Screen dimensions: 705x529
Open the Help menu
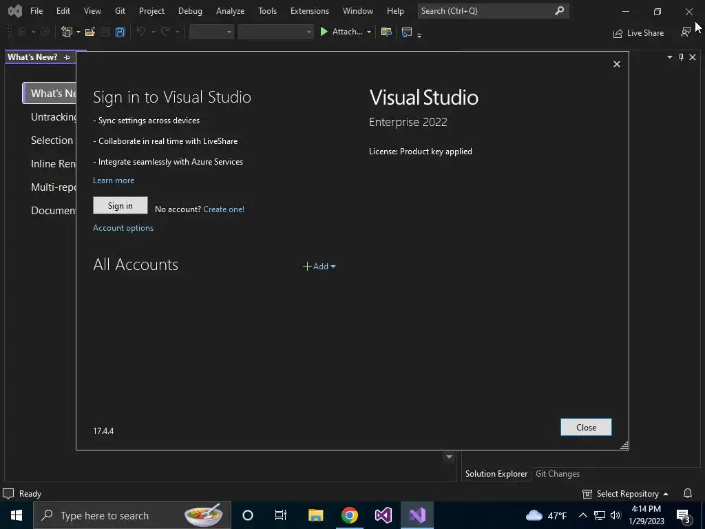pos(395,11)
